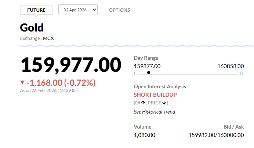This screenshot has height=148, width=254.
Task: Click the day high value 160858.00
Action: pos(231,66)
